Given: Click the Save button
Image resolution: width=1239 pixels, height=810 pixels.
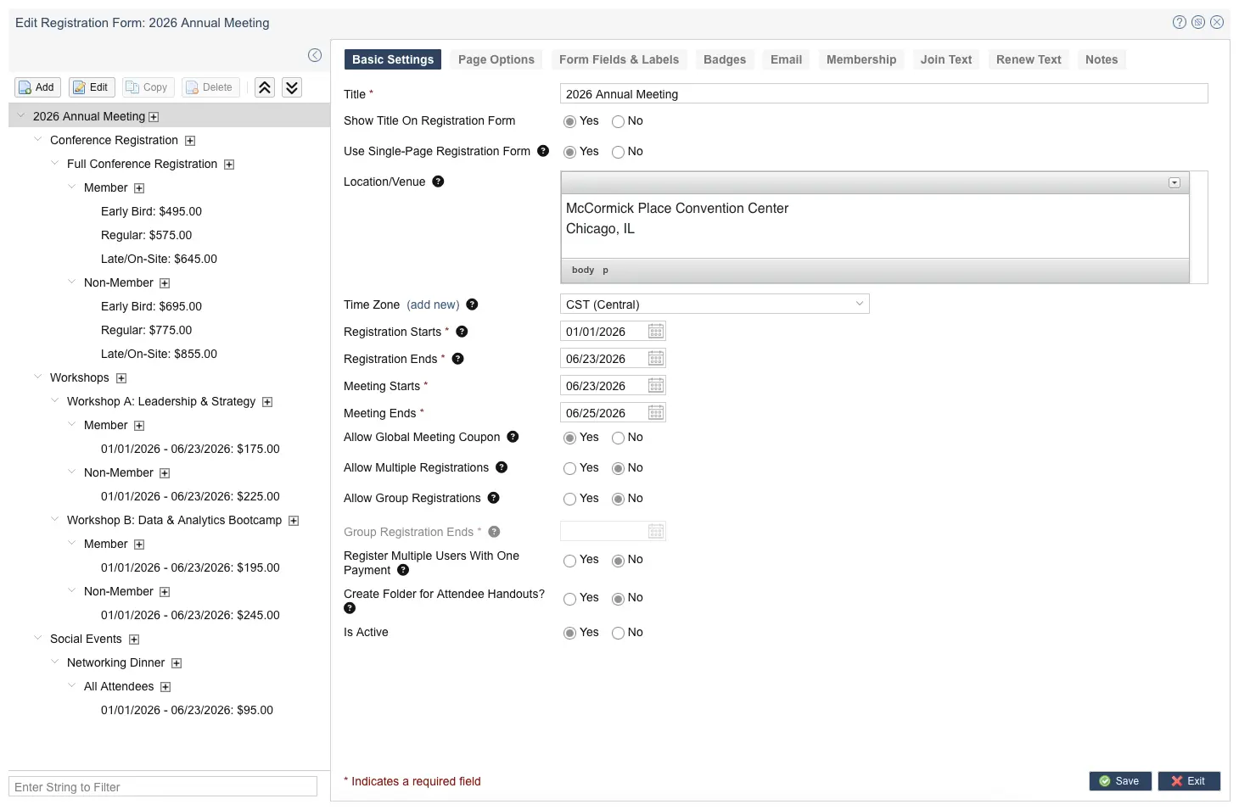Looking at the screenshot, I should pyautogui.click(x=1120, y=780).
